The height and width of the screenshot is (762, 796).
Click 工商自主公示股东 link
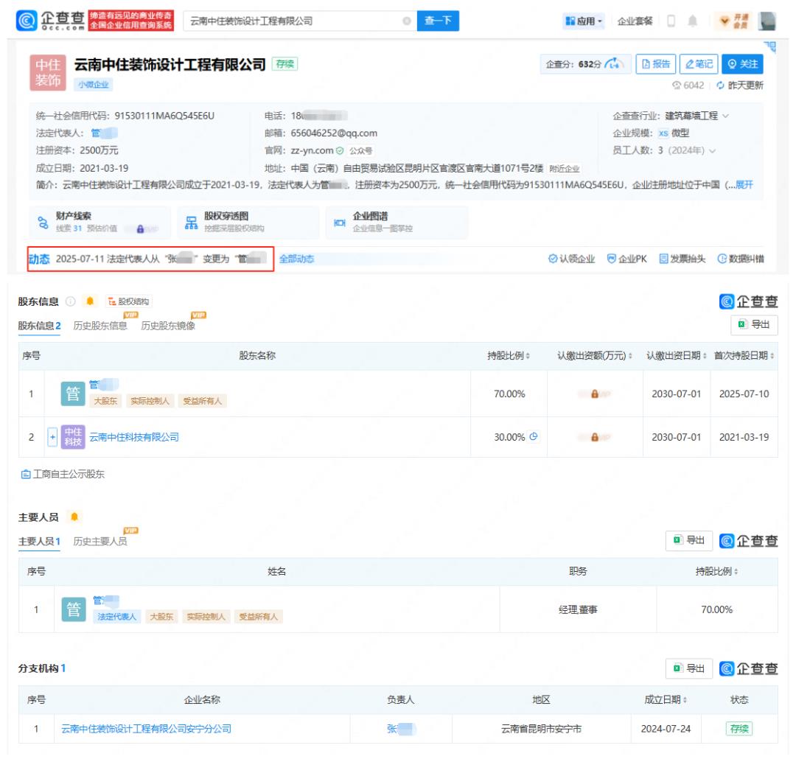tap(63, 474)
